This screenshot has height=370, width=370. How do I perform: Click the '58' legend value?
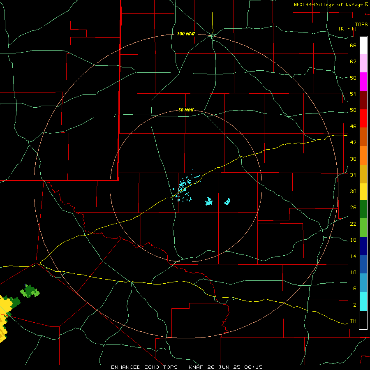[353, 78]
